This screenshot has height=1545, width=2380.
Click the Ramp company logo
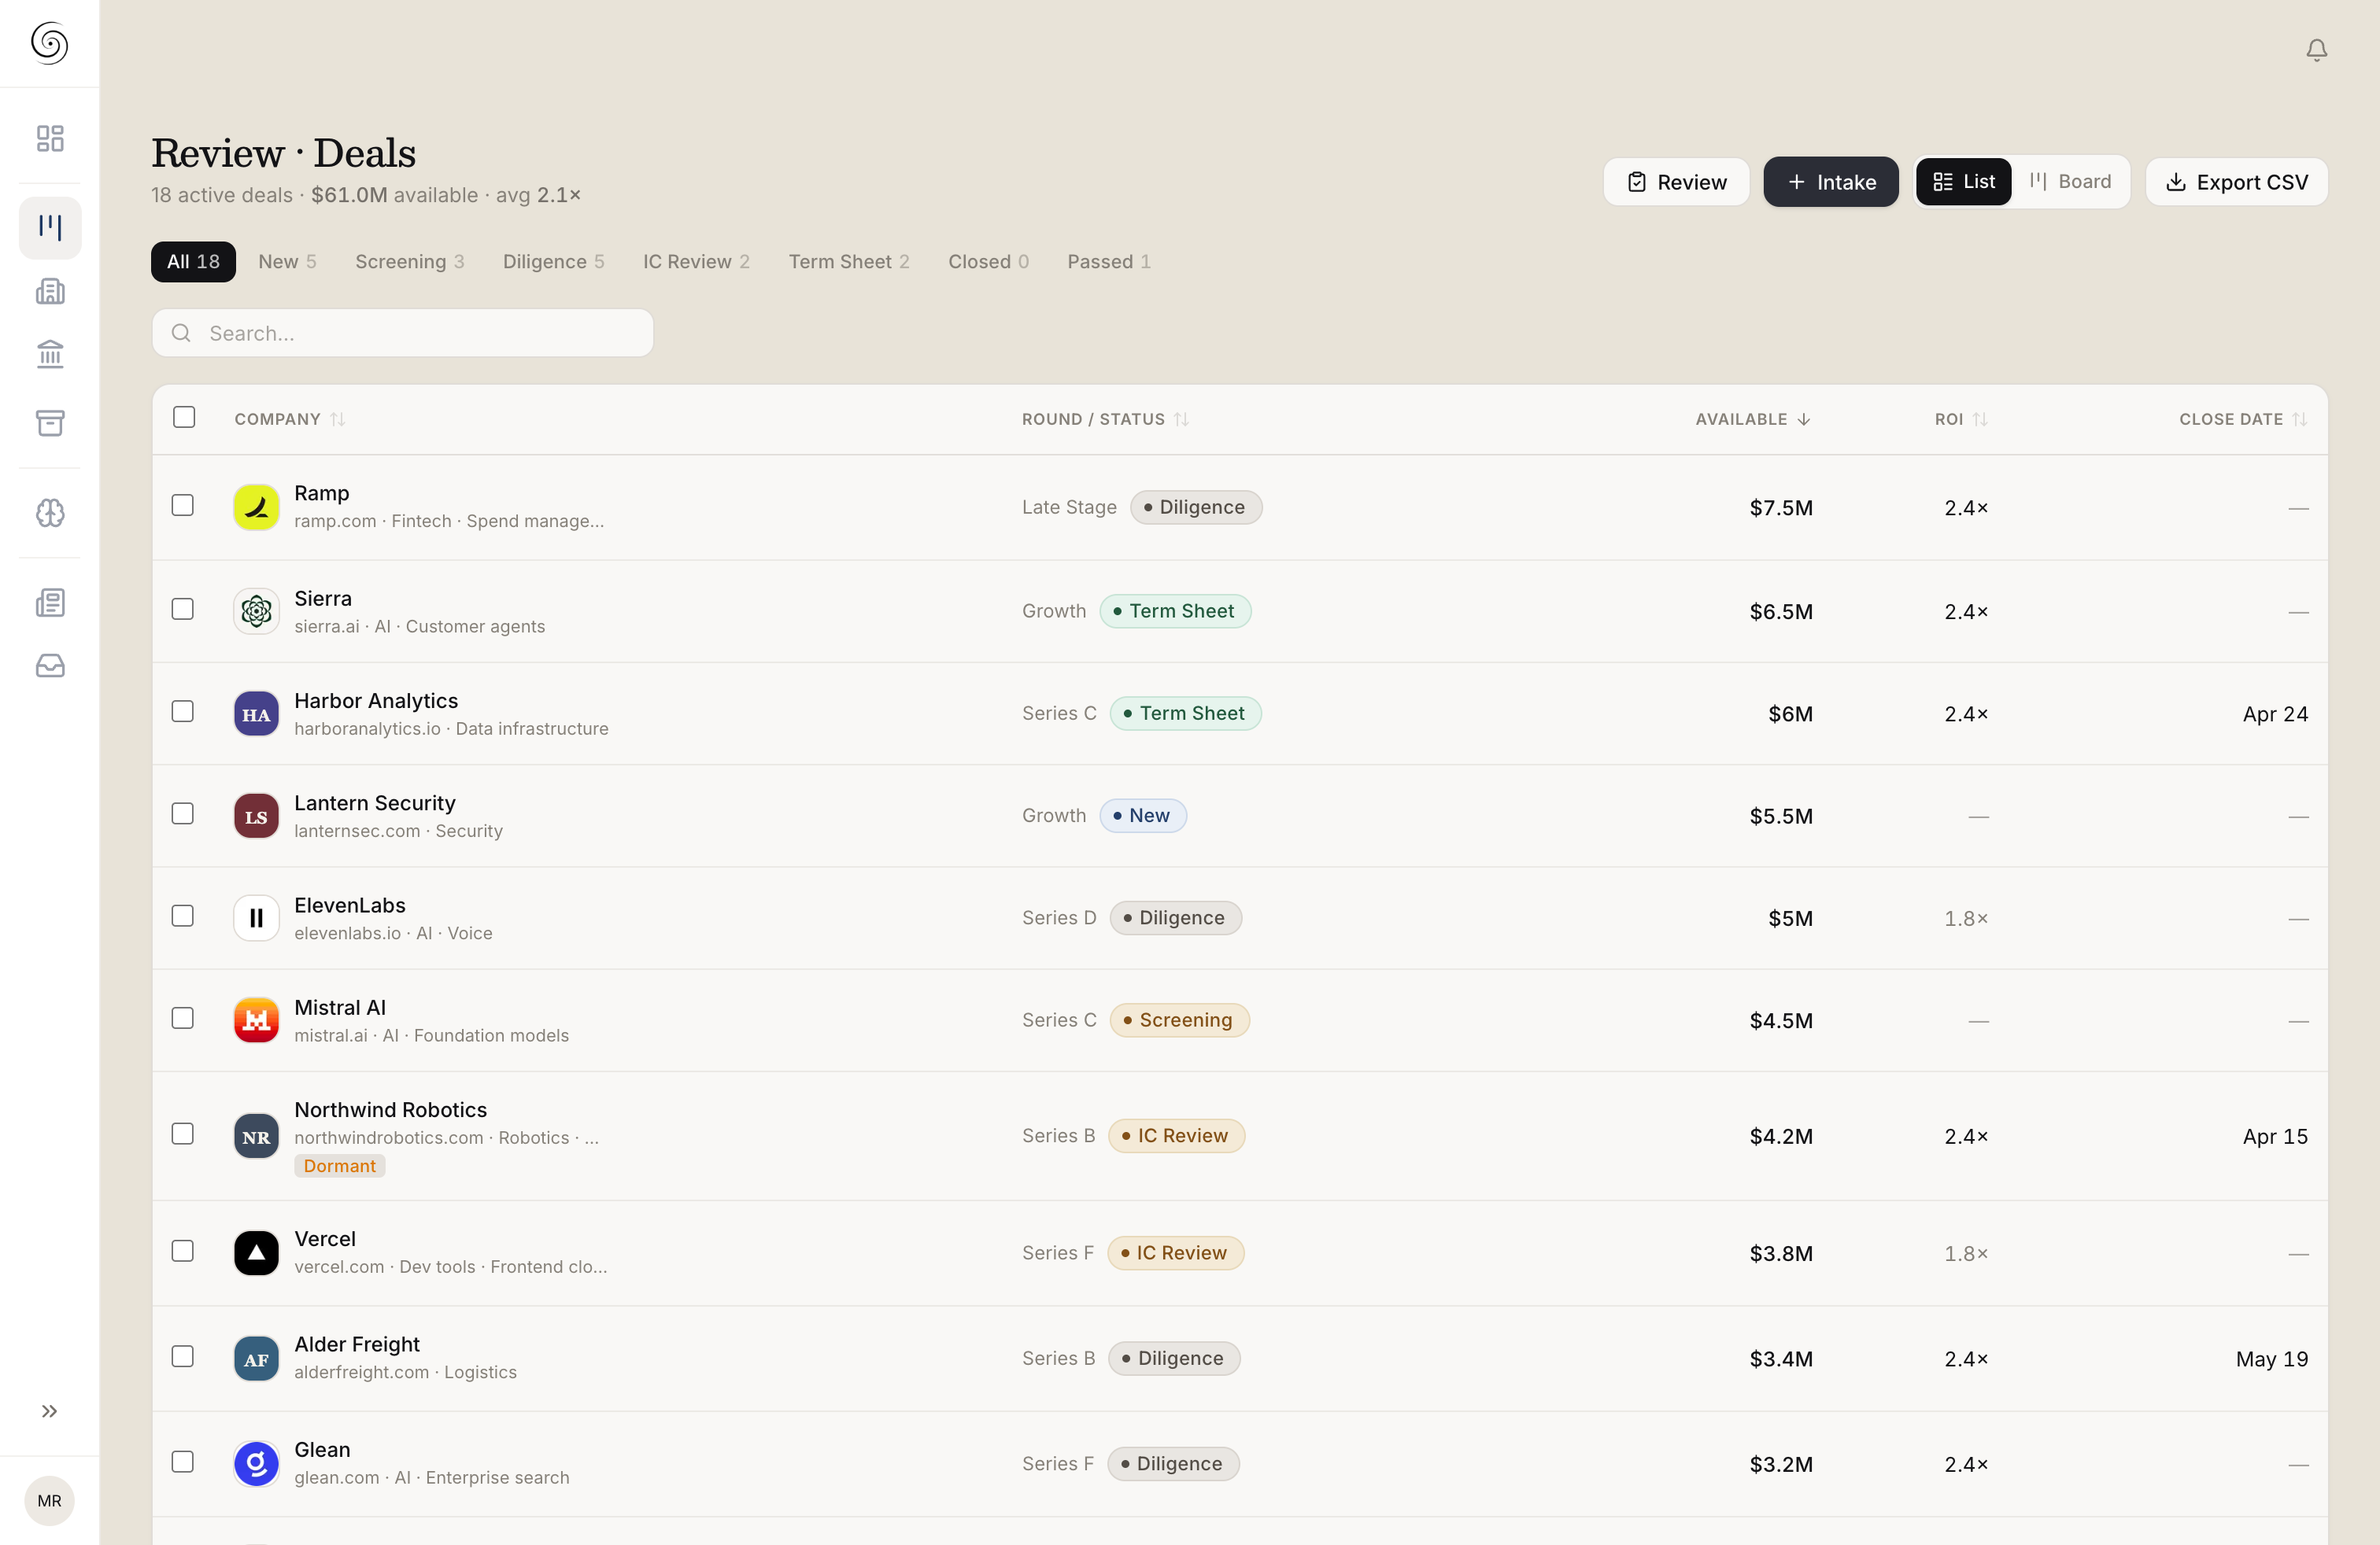256,507
